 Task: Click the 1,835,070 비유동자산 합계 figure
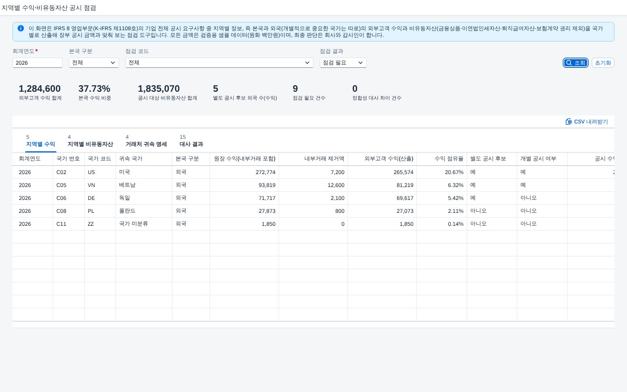159,89
